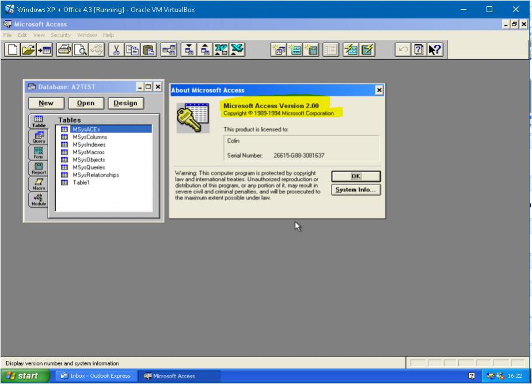Switch to the Table tab
The width and height of the screenshot is (532, 384).
[x=39, y=121]
